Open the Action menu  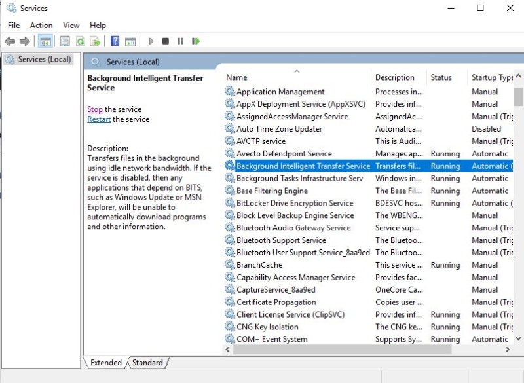click(41, 25)
